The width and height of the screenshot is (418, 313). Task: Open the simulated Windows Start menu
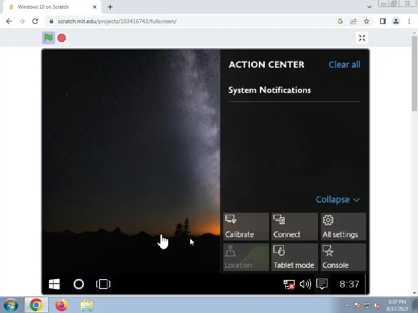click(54, 284)
